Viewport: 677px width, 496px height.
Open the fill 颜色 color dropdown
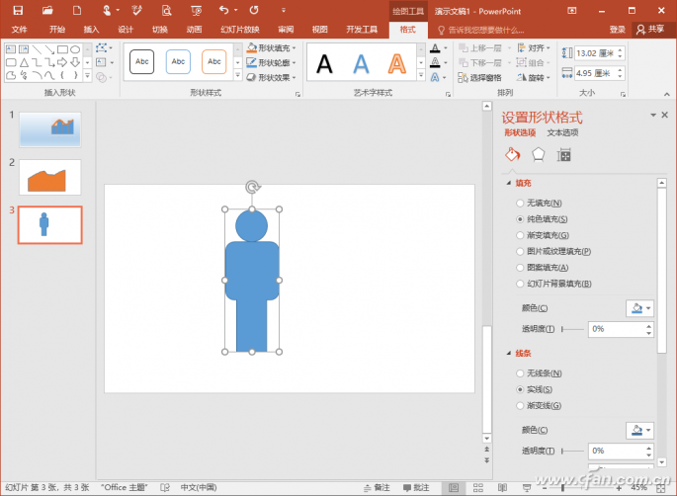(x=639, y=308)
